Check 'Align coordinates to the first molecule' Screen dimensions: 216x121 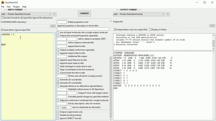(58, 70)
